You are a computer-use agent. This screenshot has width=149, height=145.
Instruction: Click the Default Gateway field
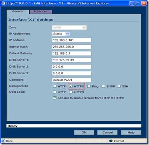tap(72, 54)
